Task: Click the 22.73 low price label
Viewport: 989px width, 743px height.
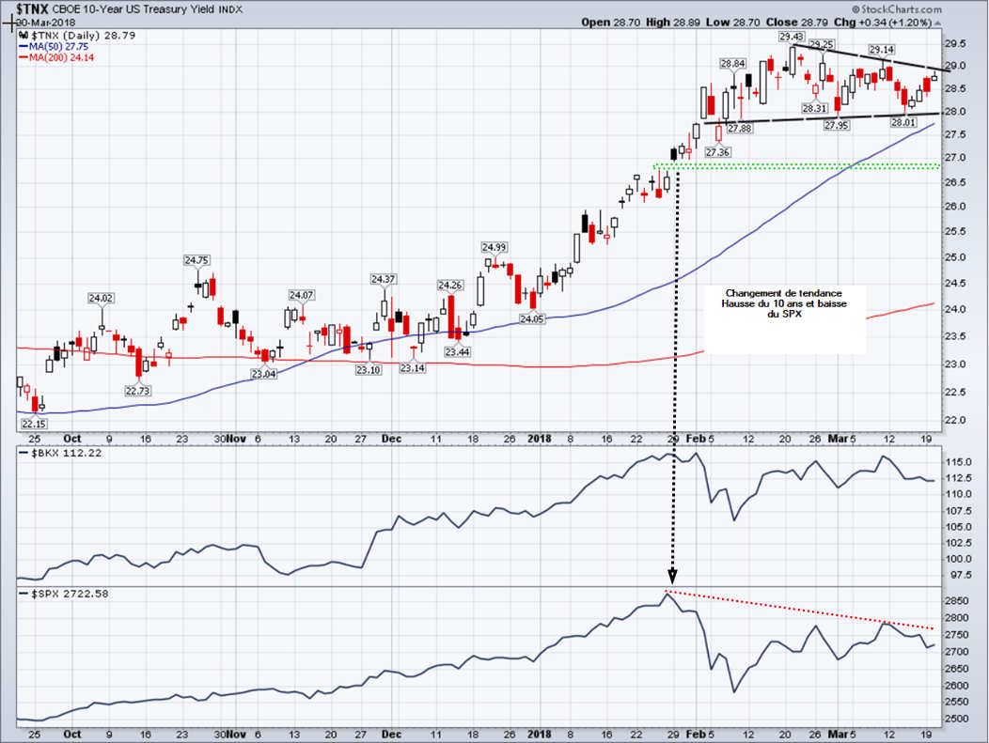Action: pyautogui.click(x=137, y=391)
